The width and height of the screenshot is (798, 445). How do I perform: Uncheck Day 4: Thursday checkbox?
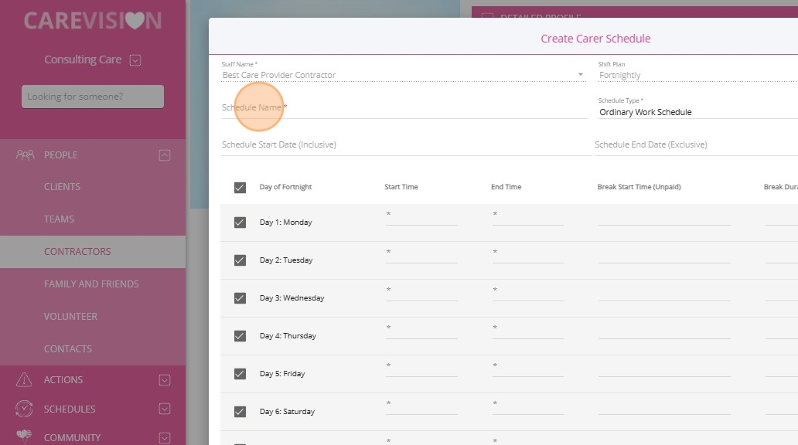[240, 336]
